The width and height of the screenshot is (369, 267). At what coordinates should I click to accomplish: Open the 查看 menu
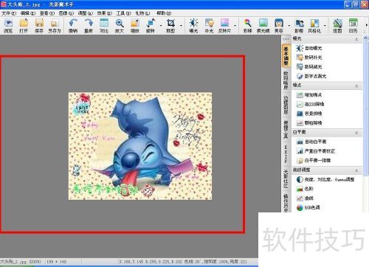point(47,13)
